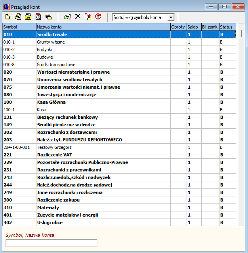Select the Kasa Główna account

pos(119,102)
